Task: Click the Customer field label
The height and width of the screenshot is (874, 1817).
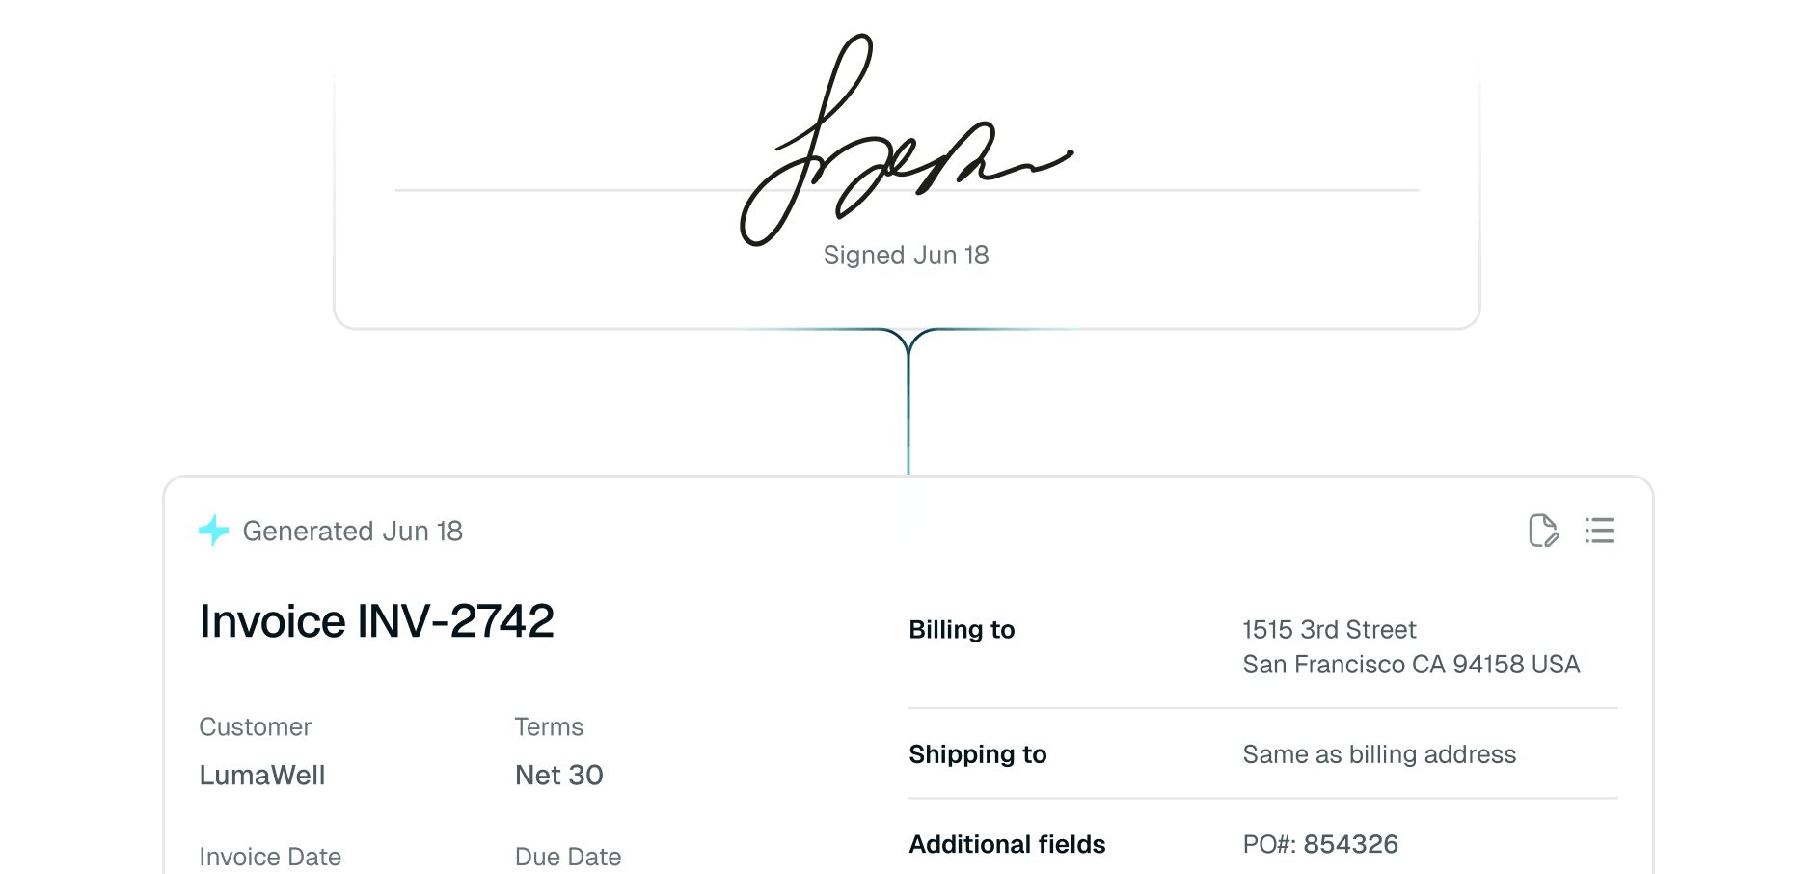Action: tap(255, 726)
